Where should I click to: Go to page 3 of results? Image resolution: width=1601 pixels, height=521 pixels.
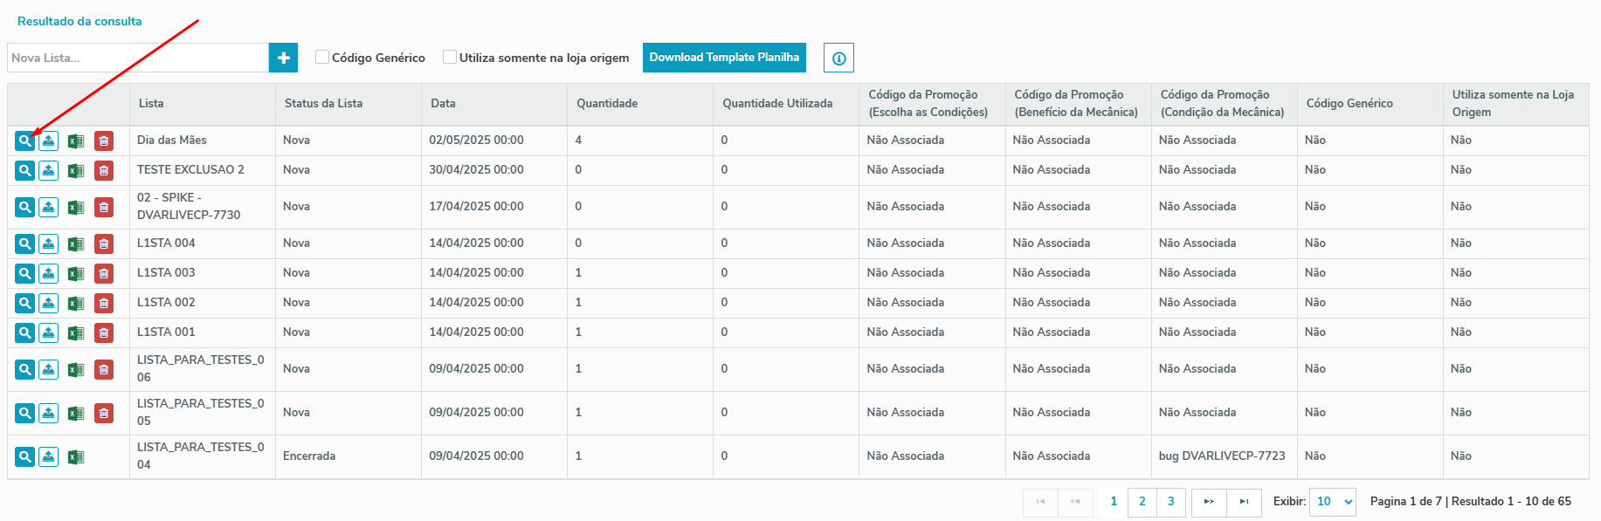[x=1170, y=501]
